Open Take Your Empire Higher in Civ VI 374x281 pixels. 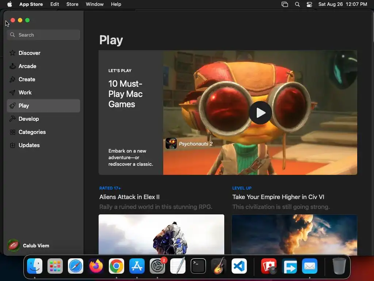click(278, 197)
